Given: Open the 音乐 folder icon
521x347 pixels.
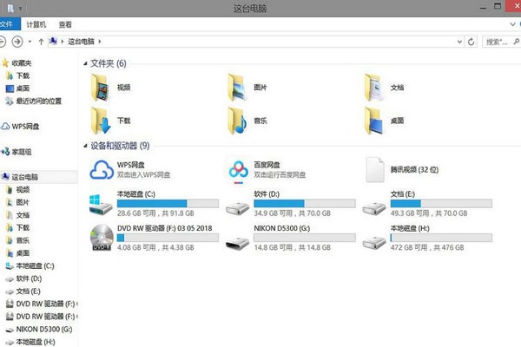Looking at the screenshot, I should [x=237, y=121].
